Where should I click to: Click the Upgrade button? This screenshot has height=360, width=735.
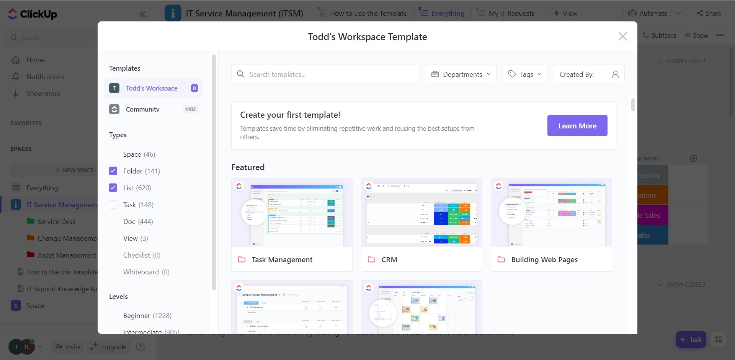tap(108, 347)
